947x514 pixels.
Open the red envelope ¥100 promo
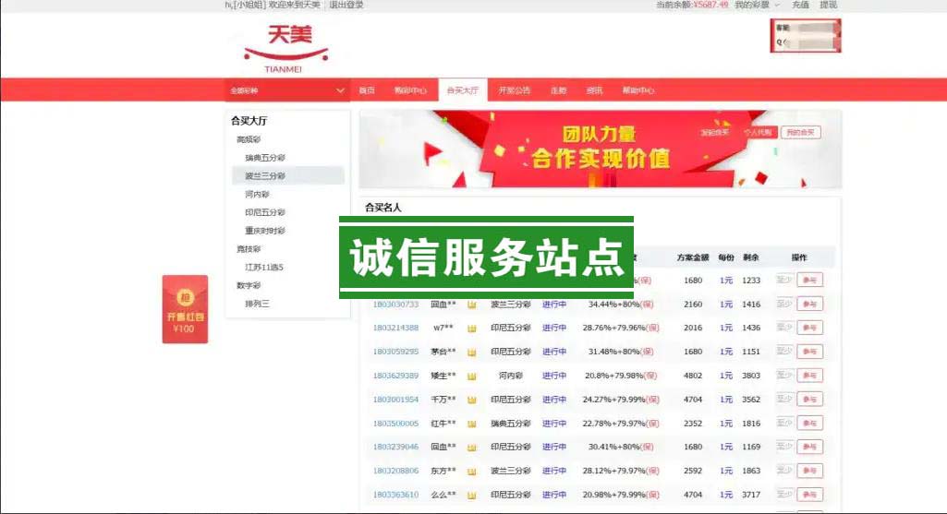tap(185, 309)
